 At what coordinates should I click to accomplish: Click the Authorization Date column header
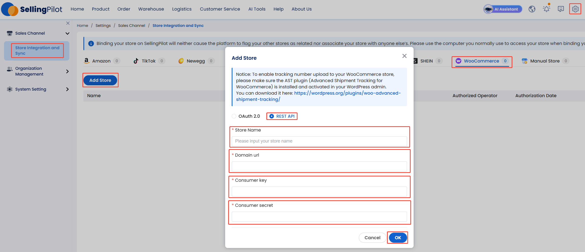pyautogui.click(x=536, y=96)
